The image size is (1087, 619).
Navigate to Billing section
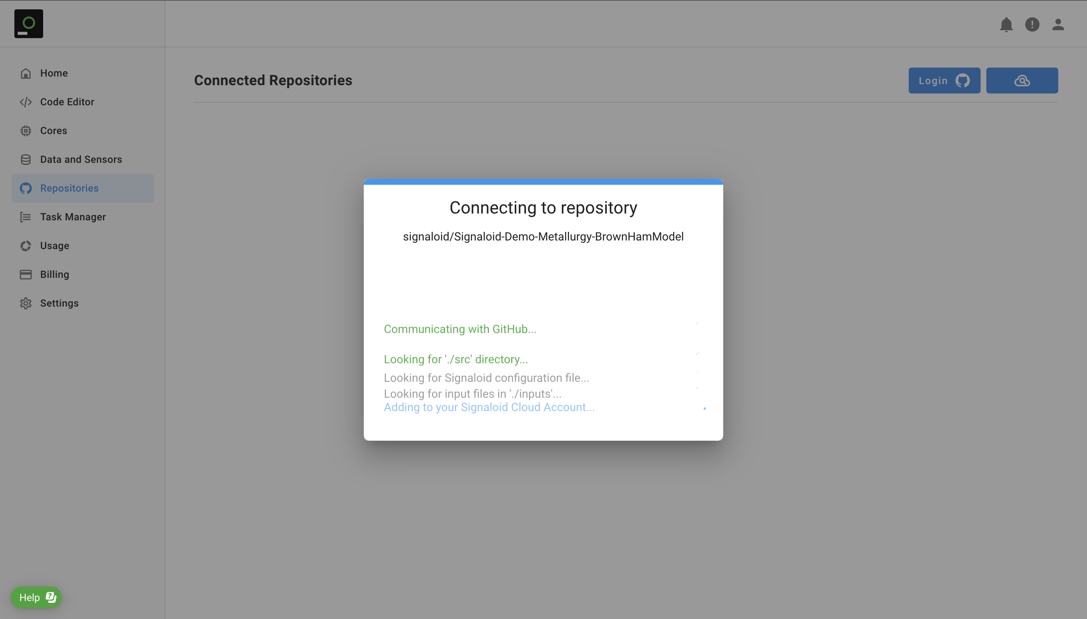pos(54,275)
